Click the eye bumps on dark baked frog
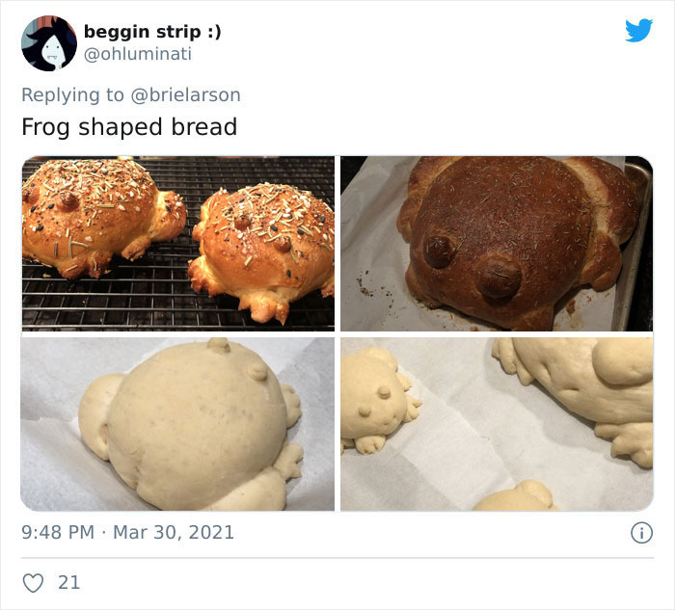 coord(472,267)
